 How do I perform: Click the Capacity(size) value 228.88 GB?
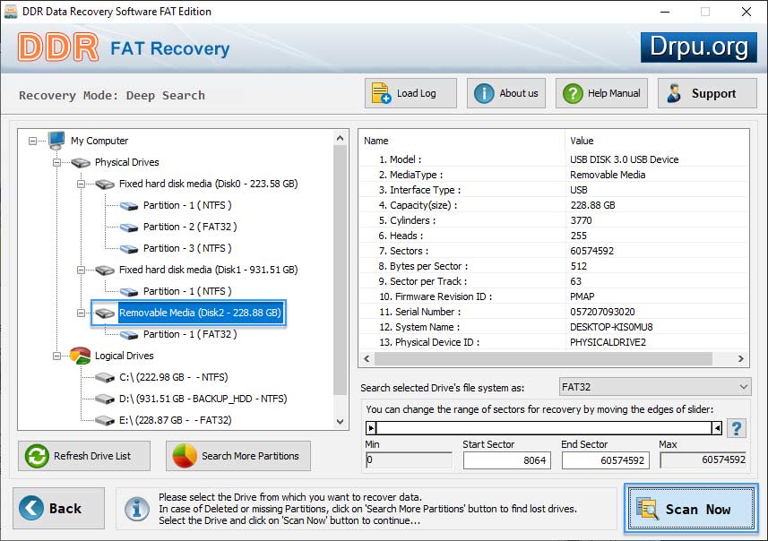pos(592,205)
